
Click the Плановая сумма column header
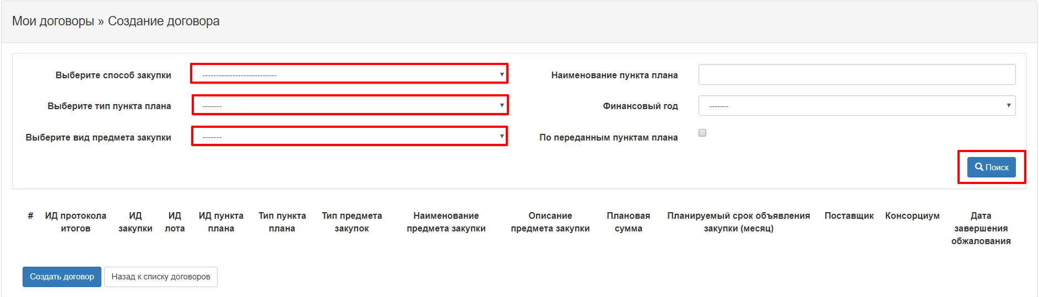628,222
